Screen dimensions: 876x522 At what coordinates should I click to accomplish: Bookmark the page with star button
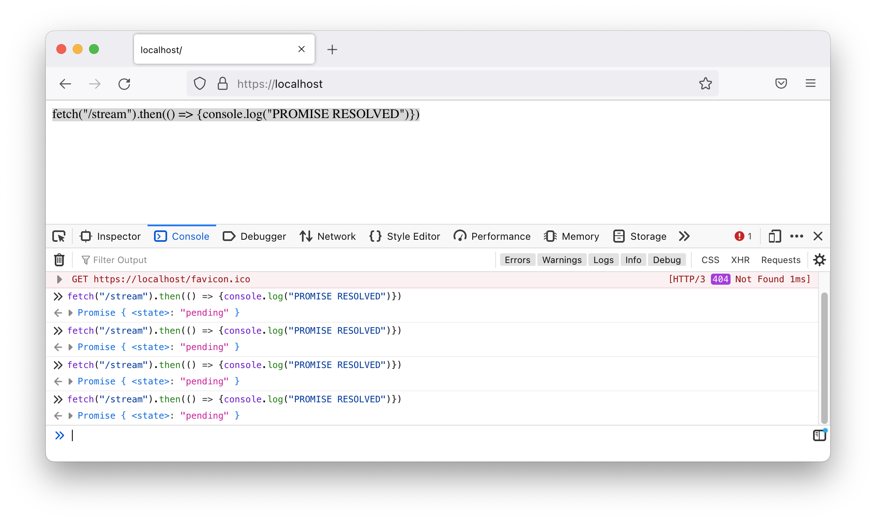[x=705, y=84]
